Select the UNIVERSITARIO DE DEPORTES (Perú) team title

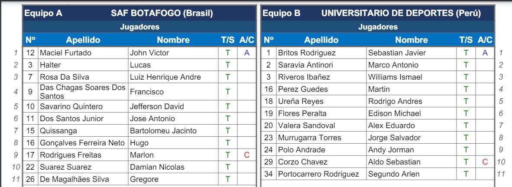[401, 13]
